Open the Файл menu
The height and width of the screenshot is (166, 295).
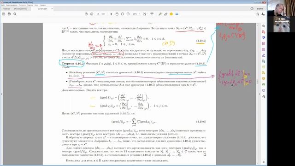click(x=3, y=5)
